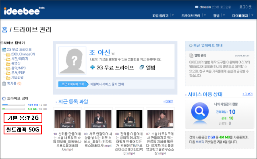
Task: Click the 2009.10.21 update date
Action: (242, 56)
